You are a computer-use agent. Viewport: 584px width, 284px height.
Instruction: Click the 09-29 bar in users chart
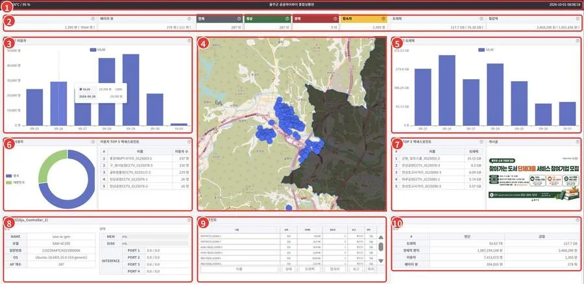point(130,89)
